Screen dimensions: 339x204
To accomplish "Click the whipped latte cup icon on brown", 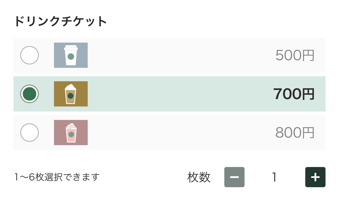I will (71, 94).
